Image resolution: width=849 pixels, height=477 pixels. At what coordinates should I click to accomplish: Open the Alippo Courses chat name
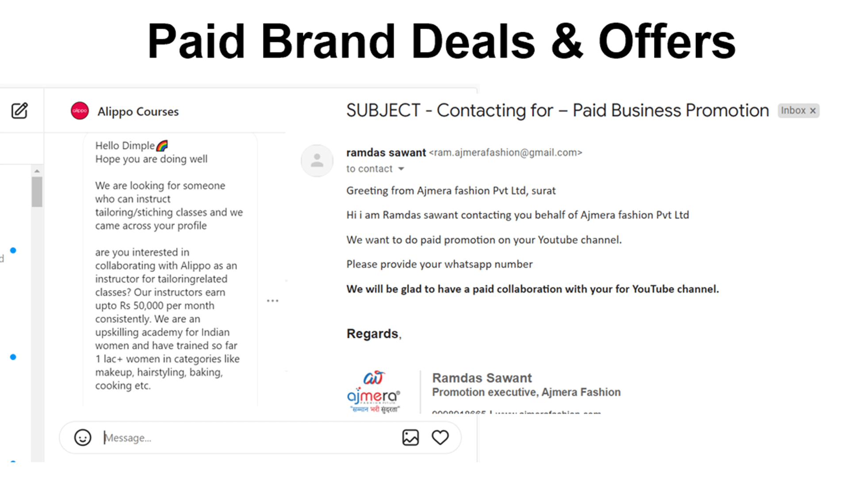pos(138,112)
